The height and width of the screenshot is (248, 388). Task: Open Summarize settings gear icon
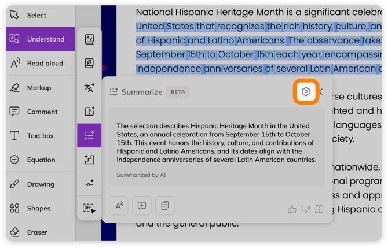pos(306,92)
